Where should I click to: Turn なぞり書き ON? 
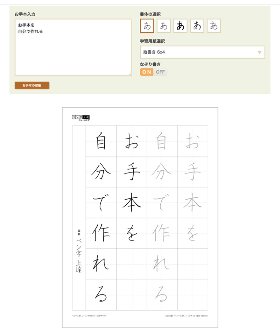pyautogui.click(x=147, y=72)
